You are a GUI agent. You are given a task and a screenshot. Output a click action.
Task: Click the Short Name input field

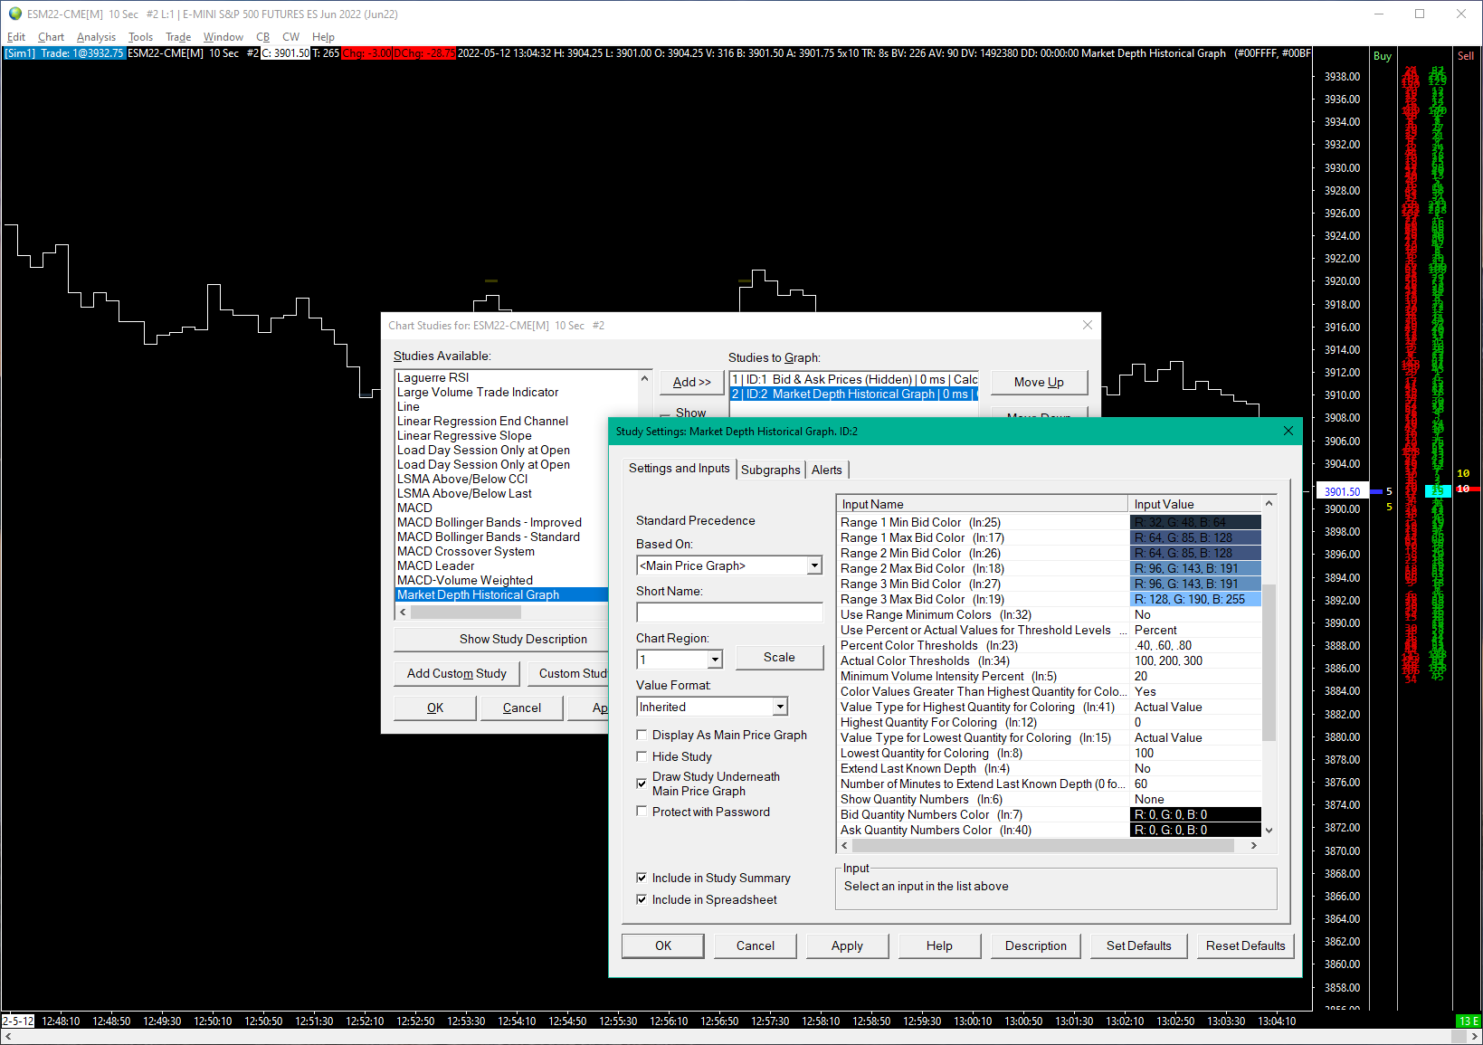coord(729,613)
